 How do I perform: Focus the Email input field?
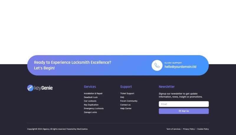(x=183, y=104)
